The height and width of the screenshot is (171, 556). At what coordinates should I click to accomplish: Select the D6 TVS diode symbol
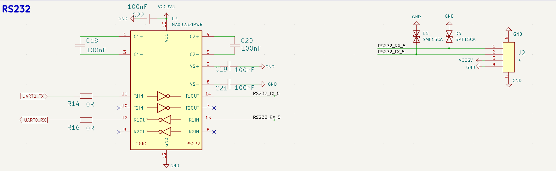449,37
